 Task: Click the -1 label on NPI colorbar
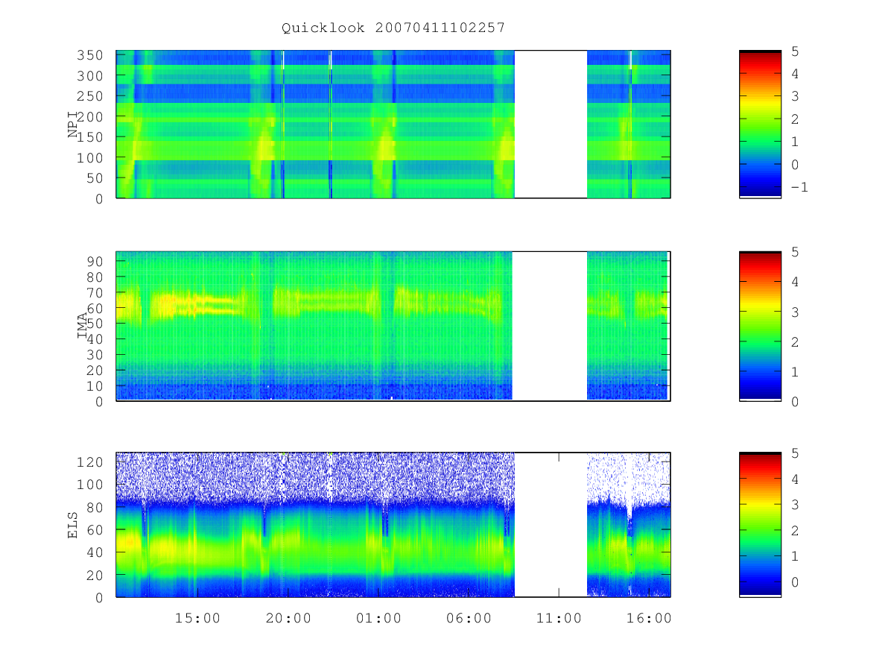(799, 187)
